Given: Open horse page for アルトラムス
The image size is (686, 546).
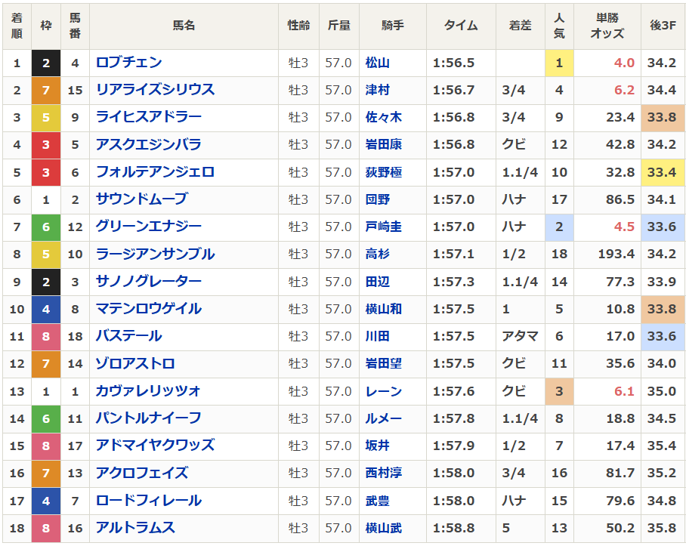Looking at the screenshot, I should (136, 528).
